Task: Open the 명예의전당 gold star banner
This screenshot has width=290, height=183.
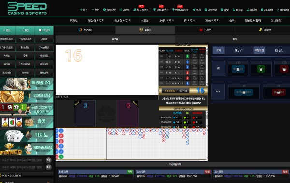Action: coord(27,96)
